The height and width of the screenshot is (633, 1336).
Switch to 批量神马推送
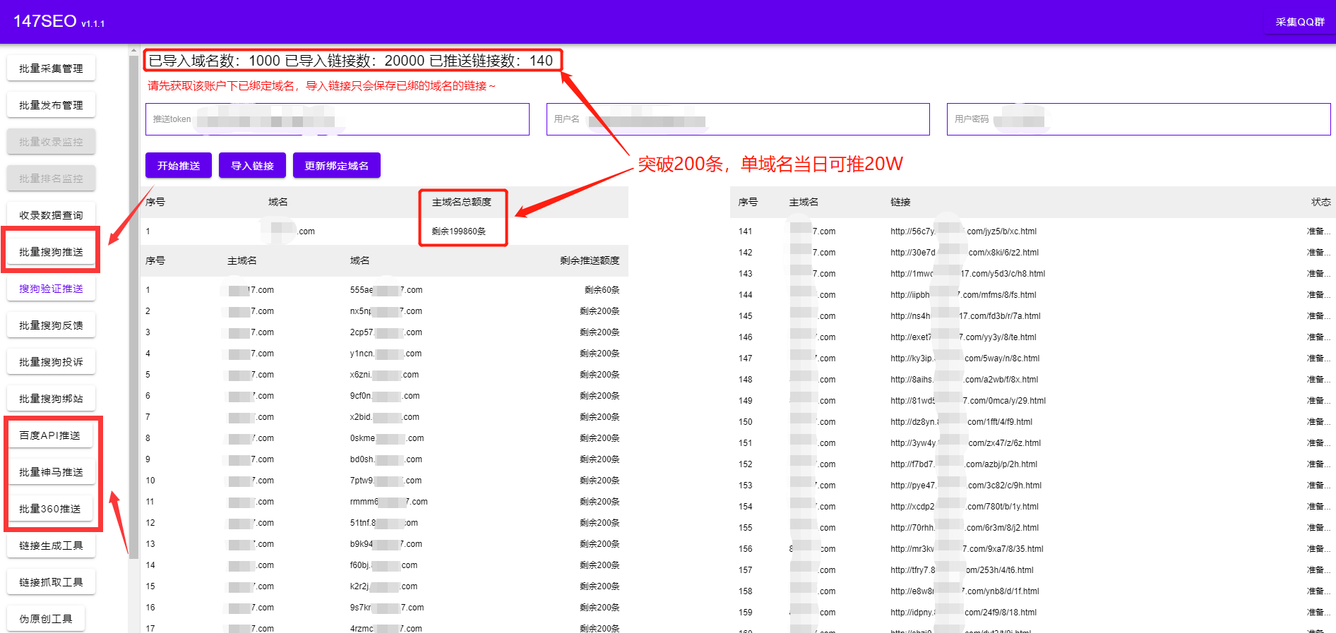click(x=51, y=472)
